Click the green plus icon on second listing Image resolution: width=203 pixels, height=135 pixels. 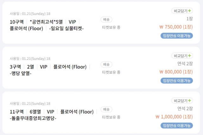(190, 55)
